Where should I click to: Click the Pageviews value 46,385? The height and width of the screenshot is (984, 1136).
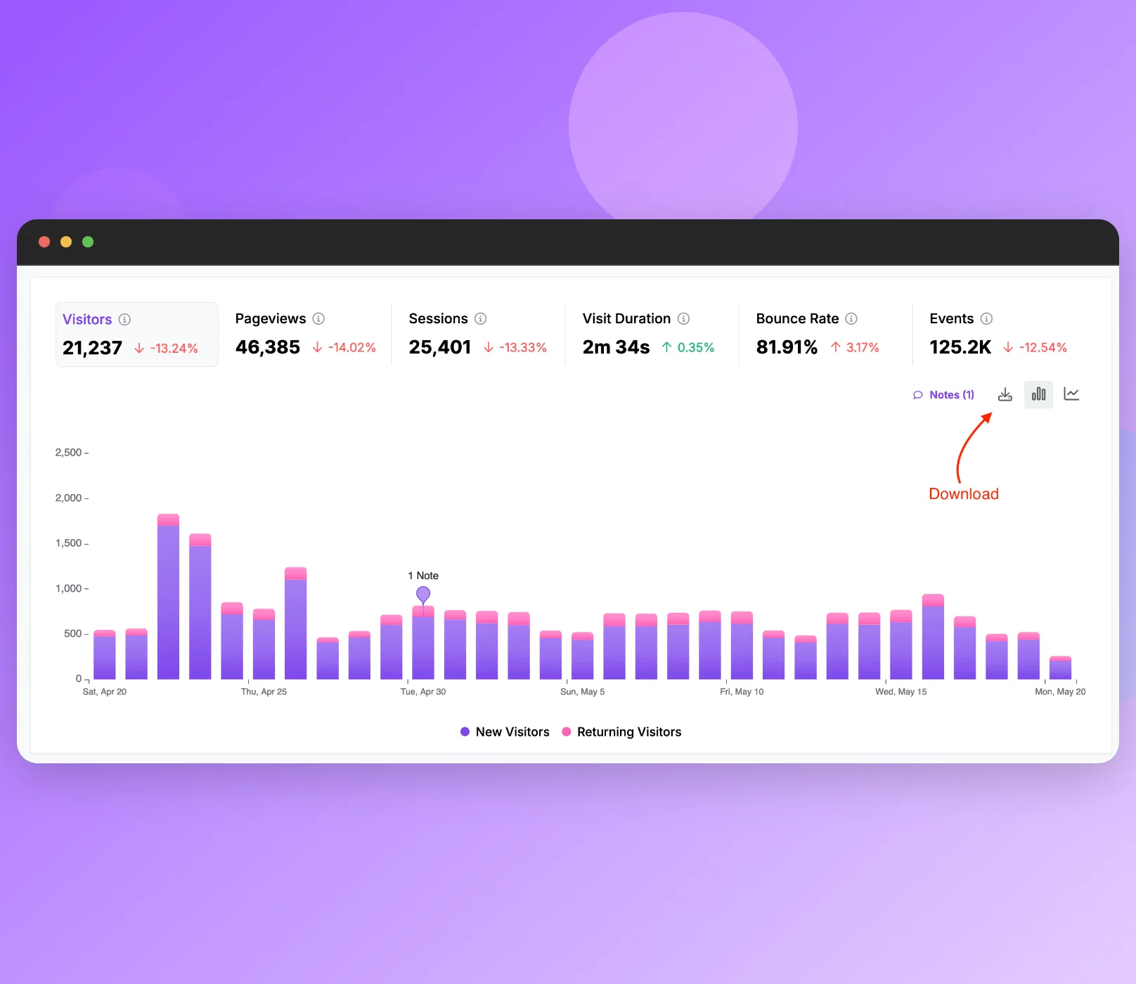(268, 347)
